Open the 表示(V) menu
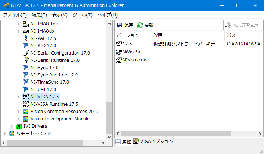 tap(59, 15)
